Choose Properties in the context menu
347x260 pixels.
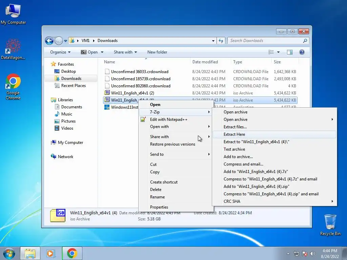[x=176, y=207]
